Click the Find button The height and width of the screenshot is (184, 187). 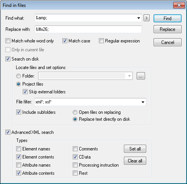pyautogui.click(x=167, y=19)
